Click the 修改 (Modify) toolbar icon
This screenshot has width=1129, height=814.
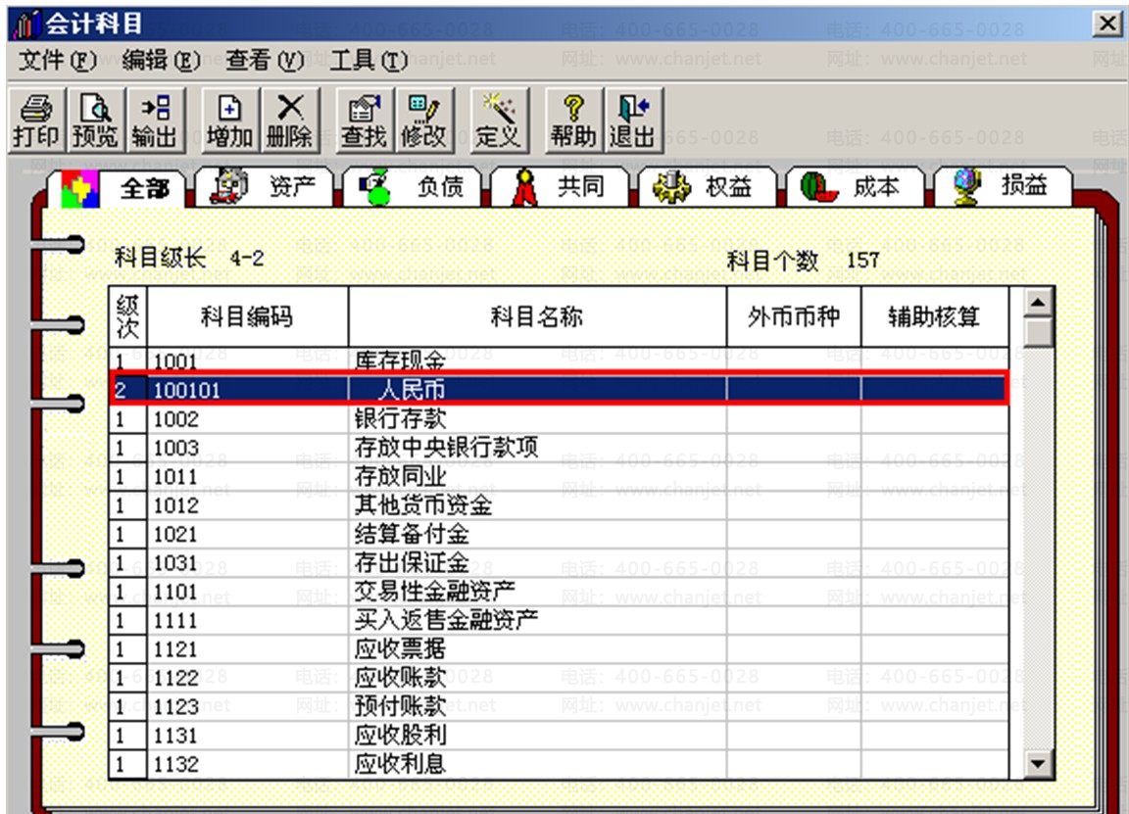[x=424, y=120]
